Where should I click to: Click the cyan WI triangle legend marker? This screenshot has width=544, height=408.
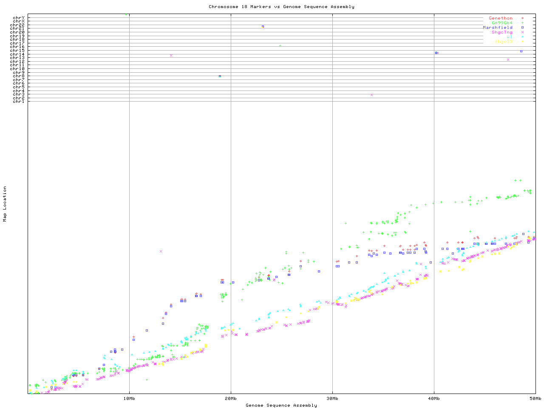tap(522, 37)
